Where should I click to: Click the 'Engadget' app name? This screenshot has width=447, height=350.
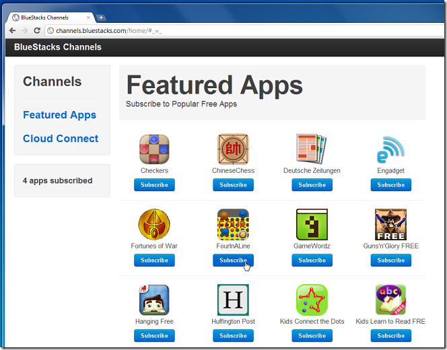pyautogui.click(x=391, y=170)
